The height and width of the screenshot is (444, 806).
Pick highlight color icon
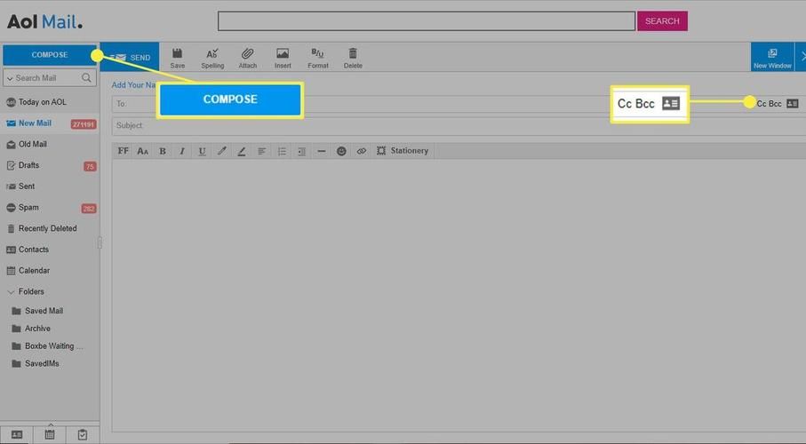pos(242,151)
